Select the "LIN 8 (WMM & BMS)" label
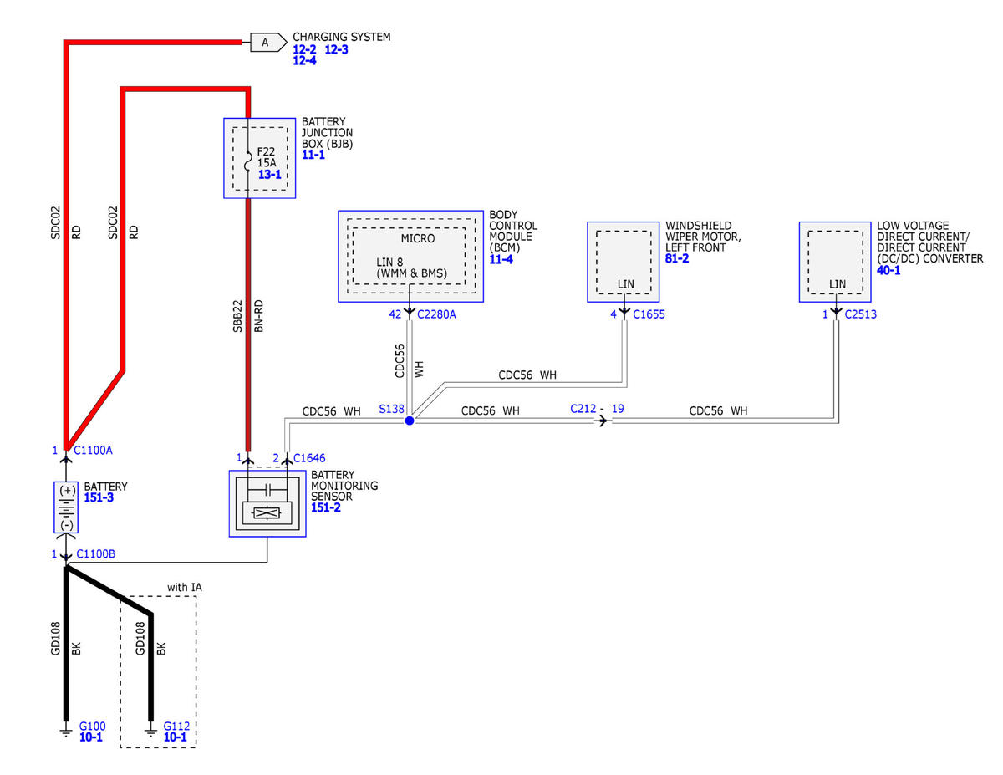 coord(411,268)
